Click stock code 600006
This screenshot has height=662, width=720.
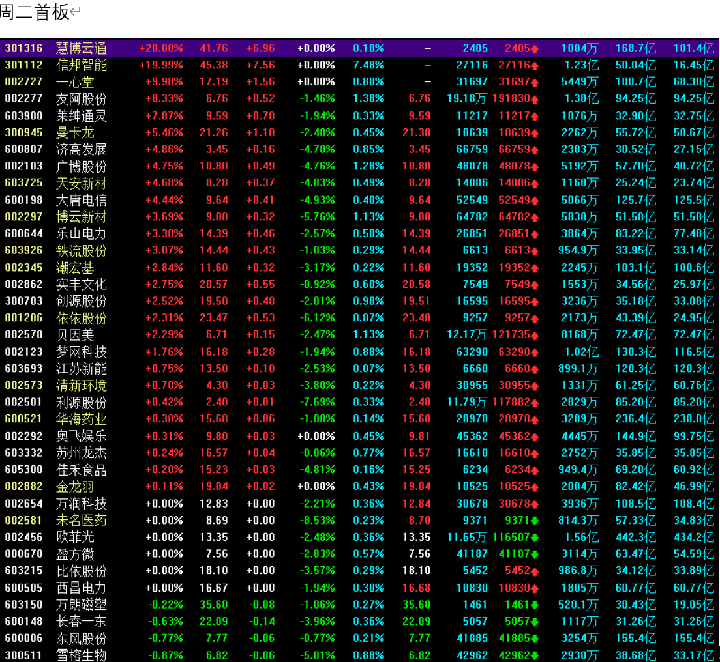pyautogui.click(x=24, y=638)
